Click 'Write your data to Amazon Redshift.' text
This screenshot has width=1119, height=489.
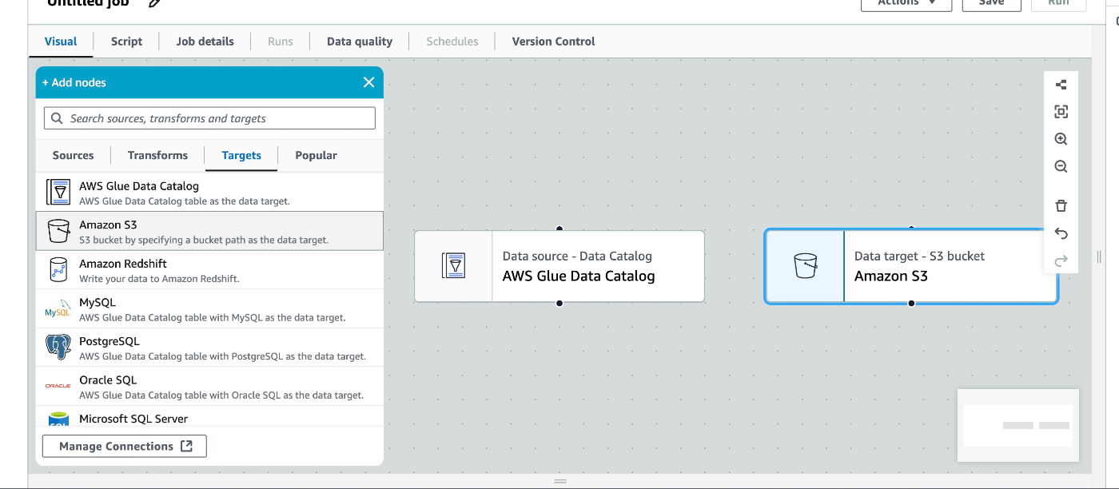tap(159, 279)
